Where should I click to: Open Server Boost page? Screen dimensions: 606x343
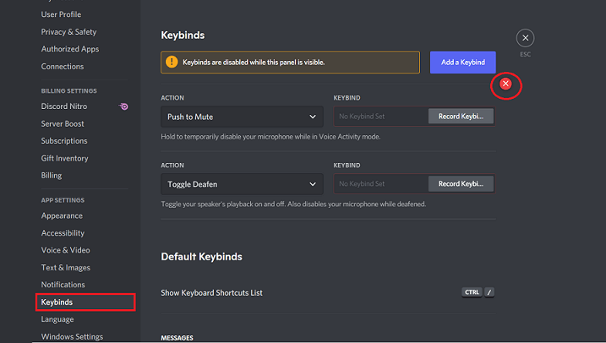63,123
